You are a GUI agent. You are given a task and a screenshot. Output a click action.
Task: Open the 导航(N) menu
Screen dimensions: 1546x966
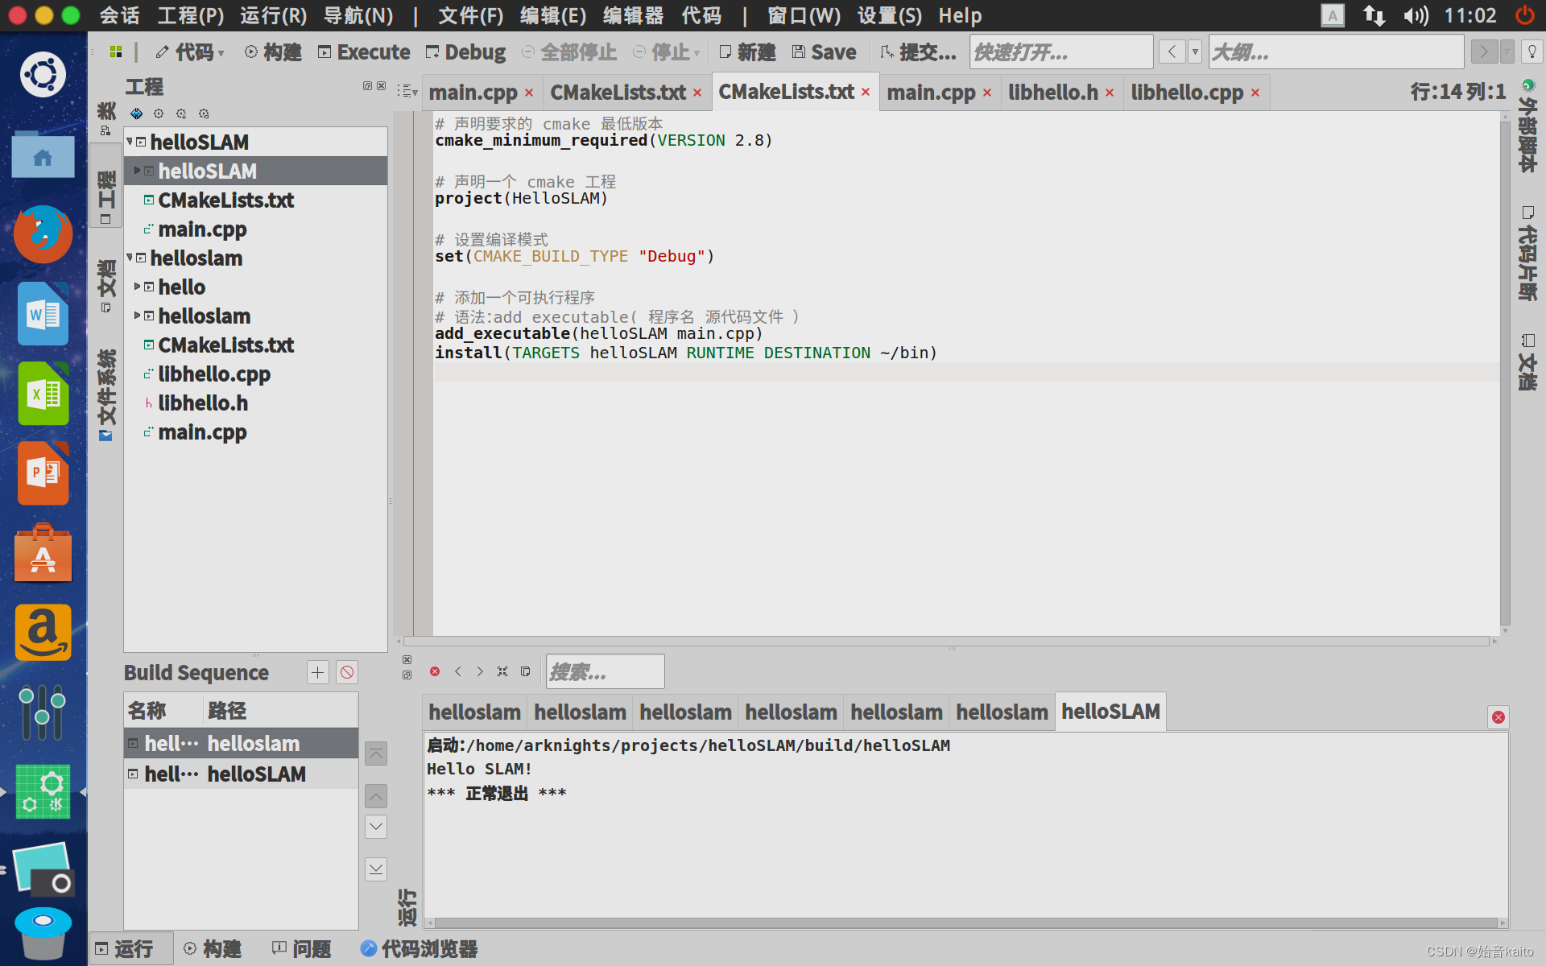point(358,15)
